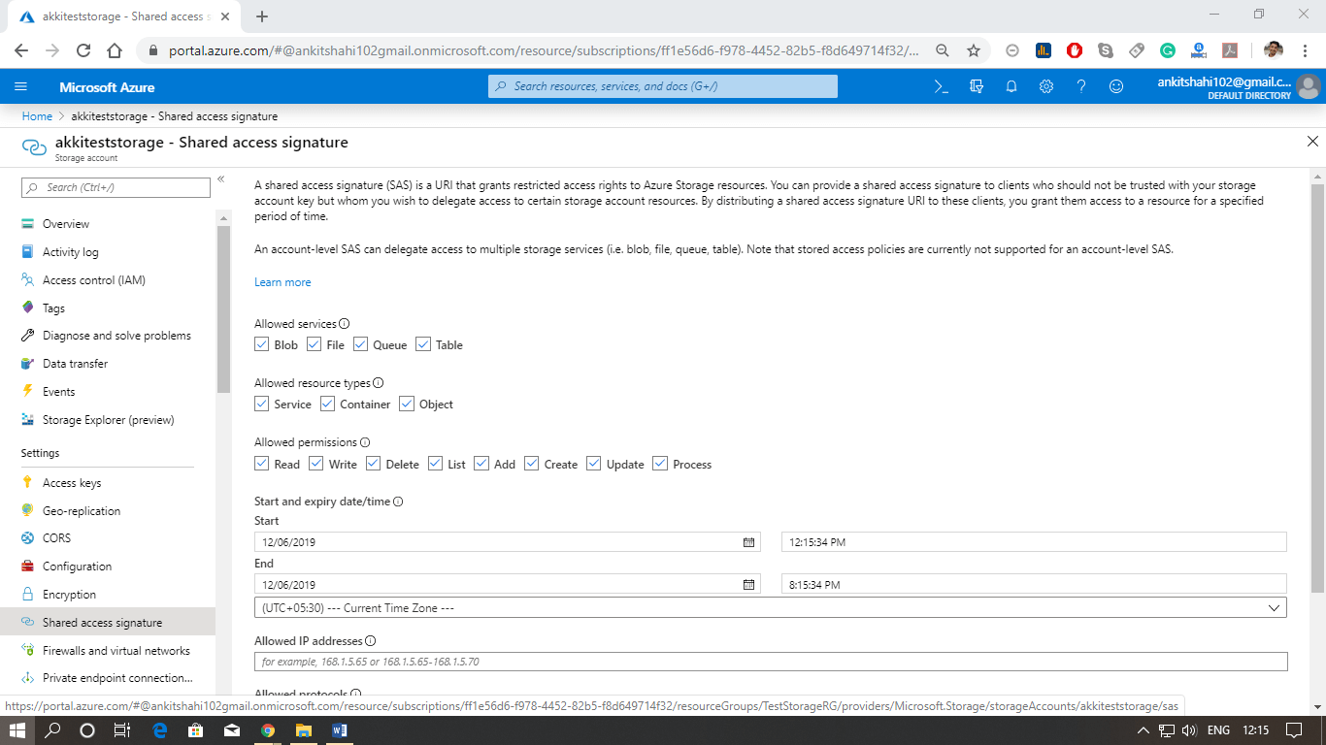Open the calendar picker for the End date
Screen dimensions: 1326x745
click(x=748, y=585)
